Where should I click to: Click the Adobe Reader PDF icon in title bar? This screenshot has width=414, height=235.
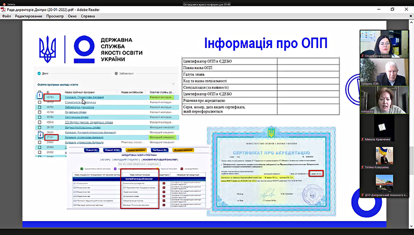(x=5, y=9)
